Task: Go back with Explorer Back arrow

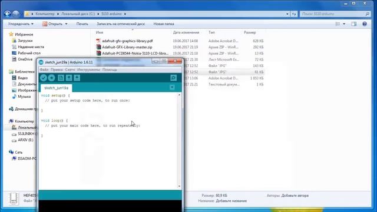Action: (x=8, y=14)
